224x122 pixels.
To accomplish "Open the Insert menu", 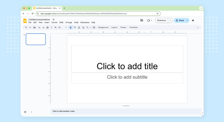I will 47,23.
